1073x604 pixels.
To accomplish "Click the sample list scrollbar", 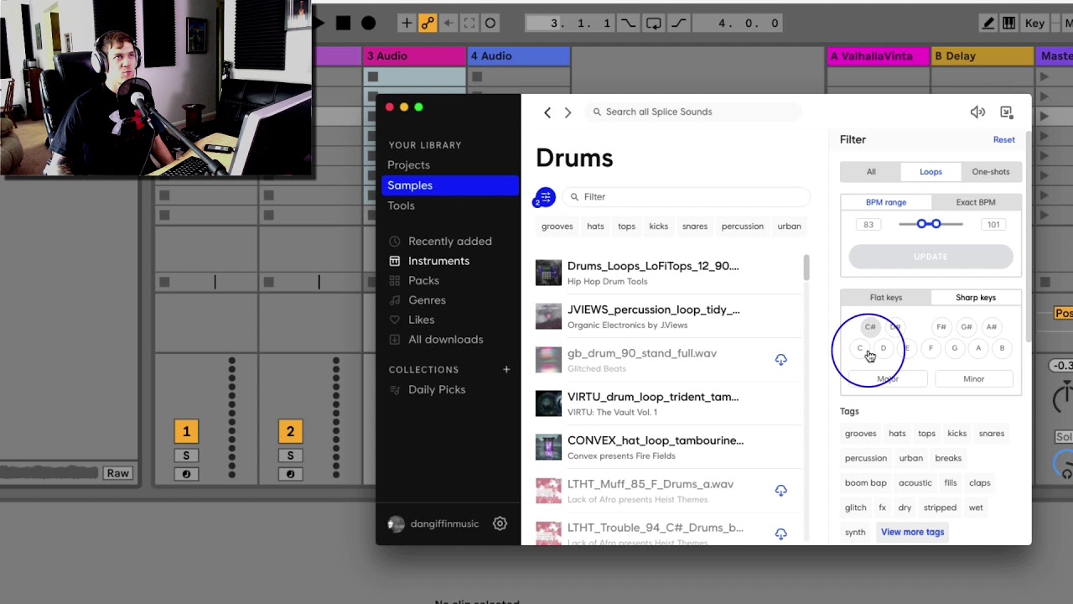I will (806, 268).
